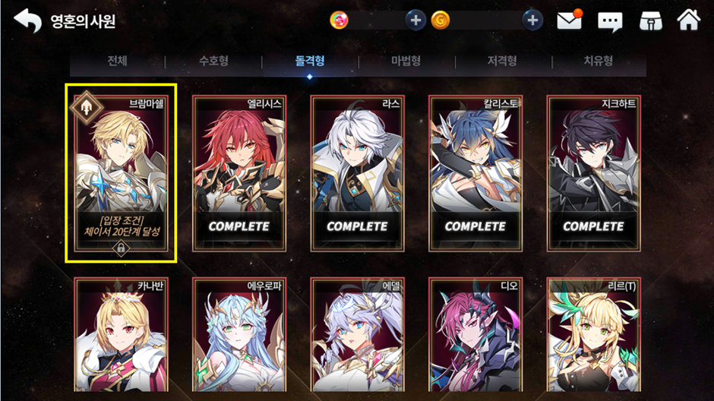The width and height of the screenshot is (714, 401).
Task: Switch to the 전체 tab
Action: coord(118,61)
